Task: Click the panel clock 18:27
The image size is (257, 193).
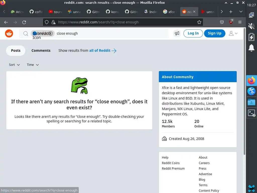Action: click(251, 5)
